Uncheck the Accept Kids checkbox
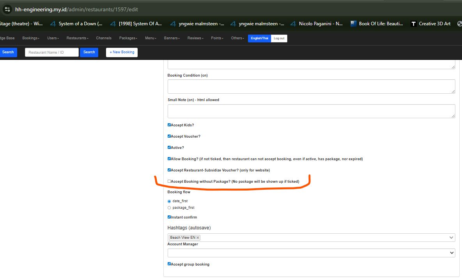Image resolution: width=462 pixels, height=278 pixels. 169,125
